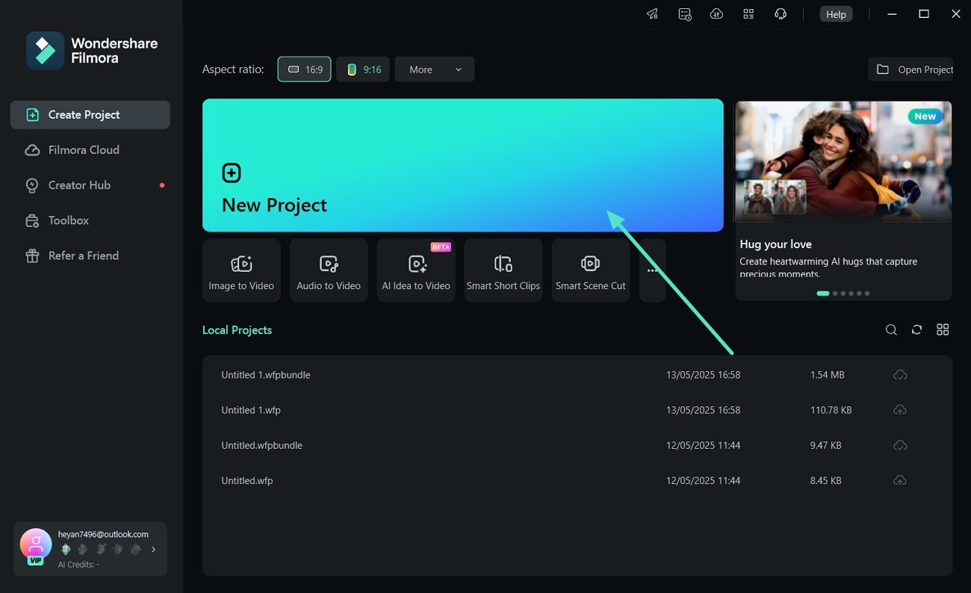
Task: Click the paper plane icon in title bar
Action: (652, 14)
